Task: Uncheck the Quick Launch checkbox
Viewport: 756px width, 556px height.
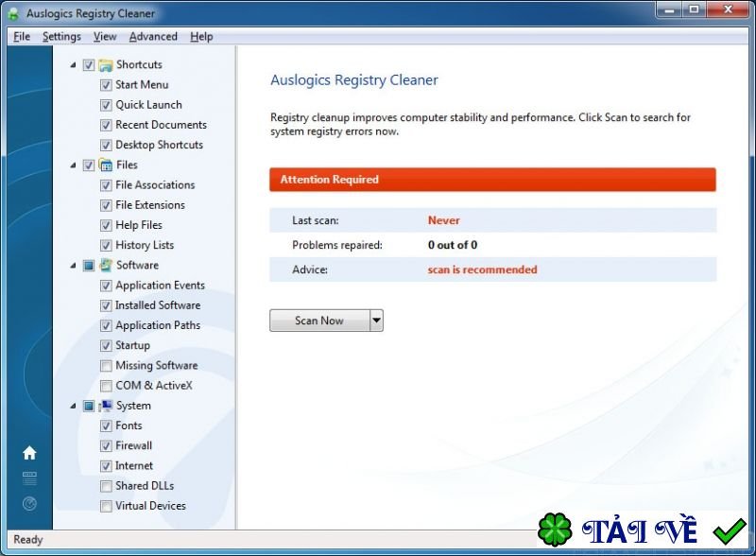Action: pyautogui.click(x=106, y=105)
